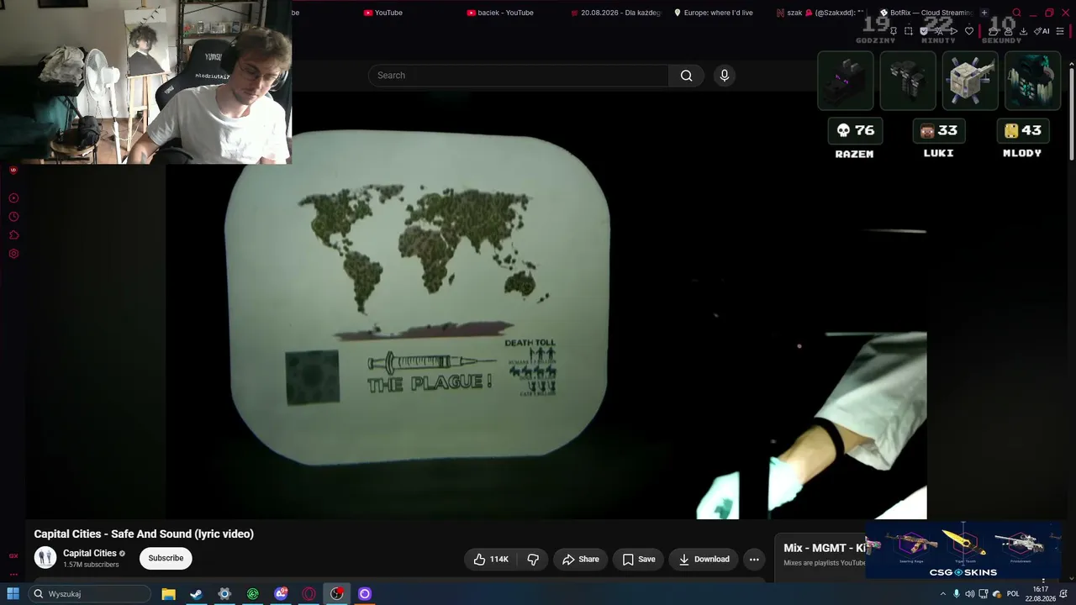The height and width of the screenshot is (605, 1076).
Task: Open File Explorer from the taskbar
Action: point(168,594)
